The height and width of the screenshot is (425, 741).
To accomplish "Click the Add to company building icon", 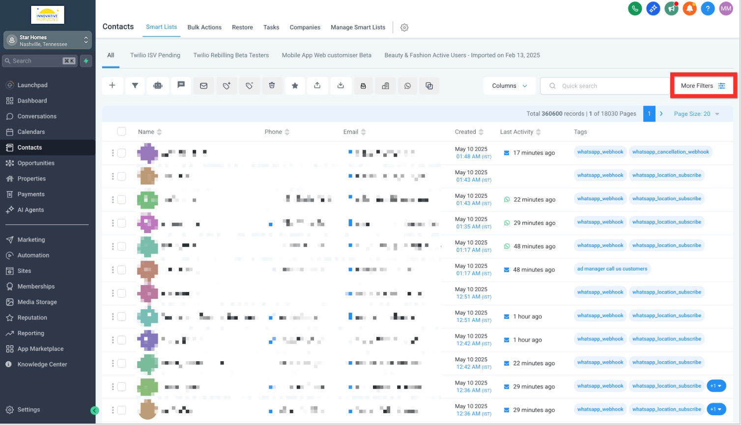I will coord(386,85).
